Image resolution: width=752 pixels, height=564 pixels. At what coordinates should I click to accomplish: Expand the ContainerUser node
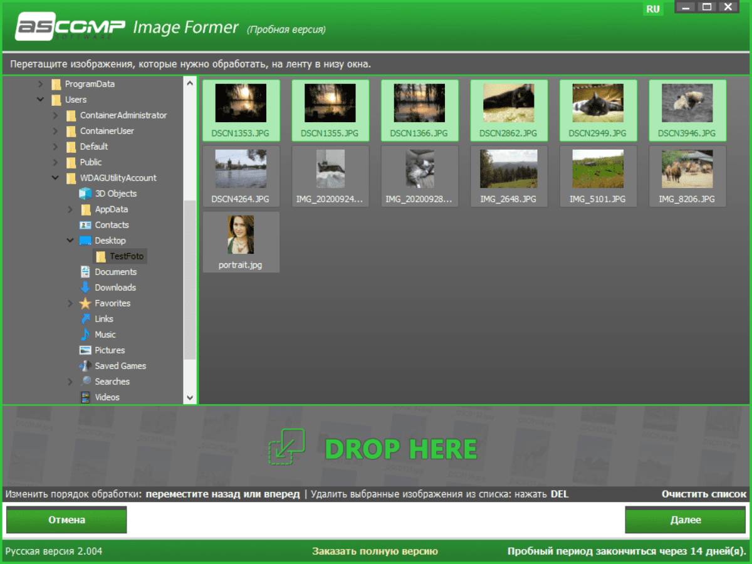point(56,131)
